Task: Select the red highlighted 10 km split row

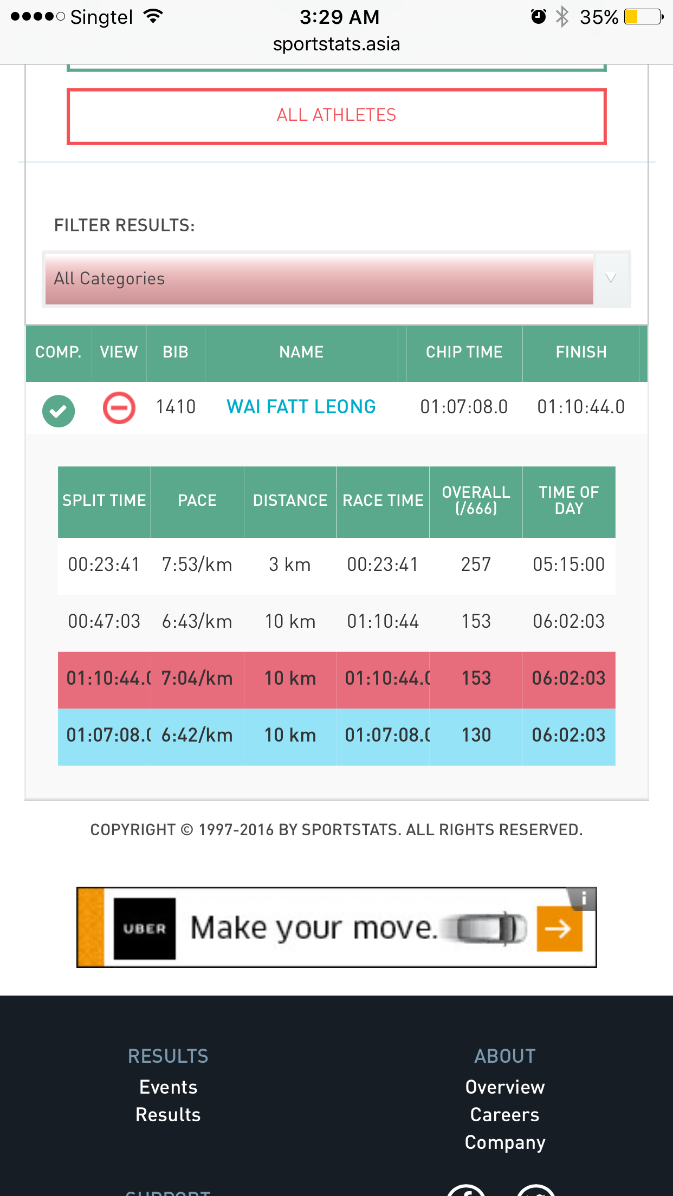Action: 336,679
